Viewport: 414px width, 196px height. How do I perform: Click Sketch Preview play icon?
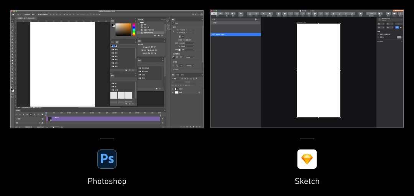[388, 13]
